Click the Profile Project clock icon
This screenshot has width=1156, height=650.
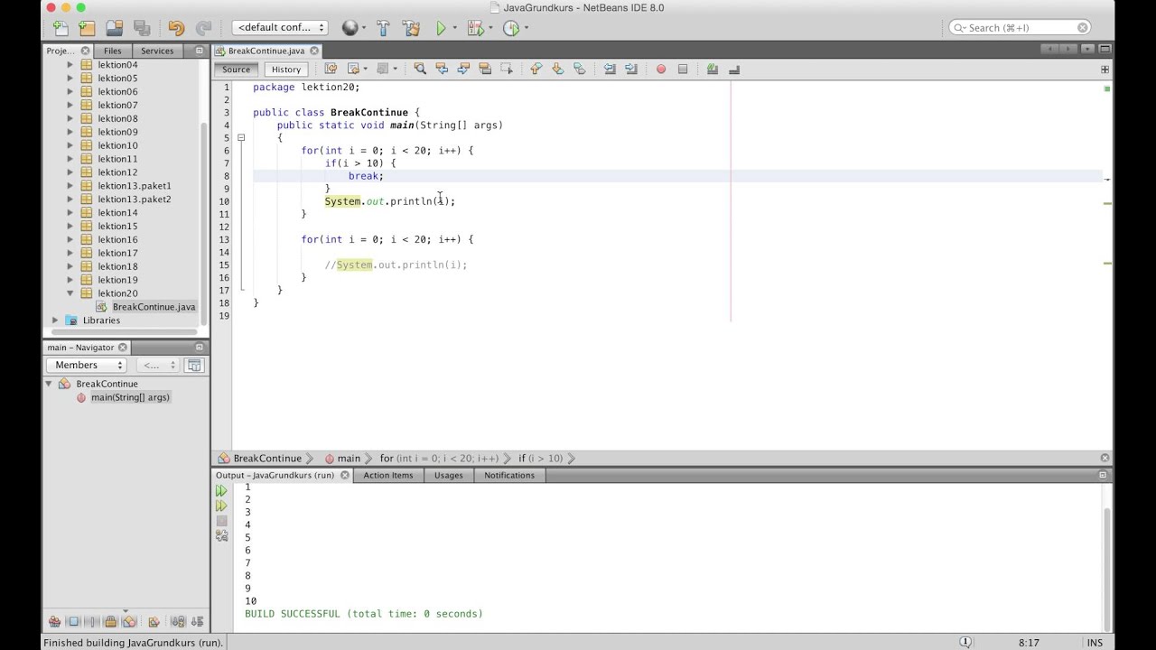(511, 28)
